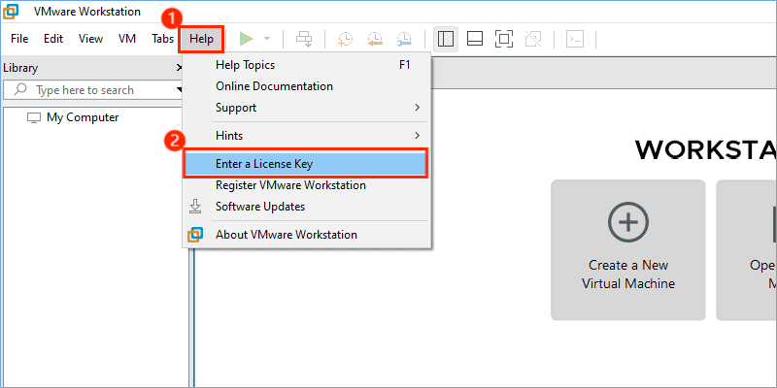
Task: Open the Edit menu
Action: [x=53, y=39]
